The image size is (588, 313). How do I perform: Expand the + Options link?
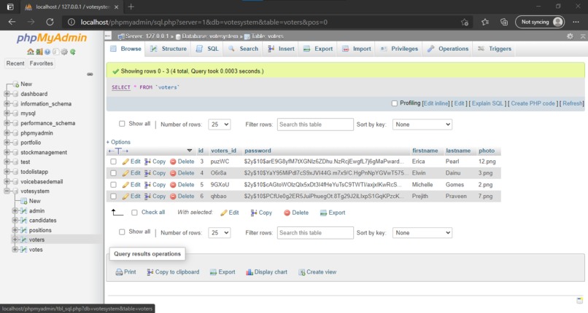(x=118, y=142)
